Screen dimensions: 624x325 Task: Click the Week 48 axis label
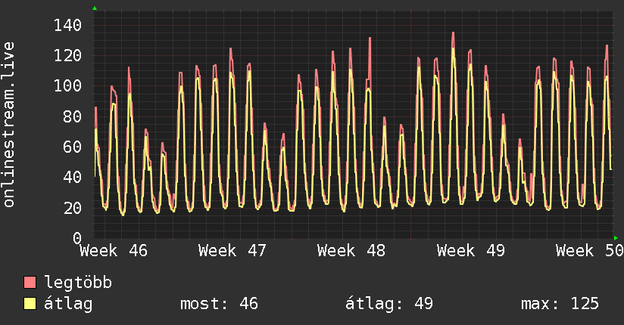351,251
